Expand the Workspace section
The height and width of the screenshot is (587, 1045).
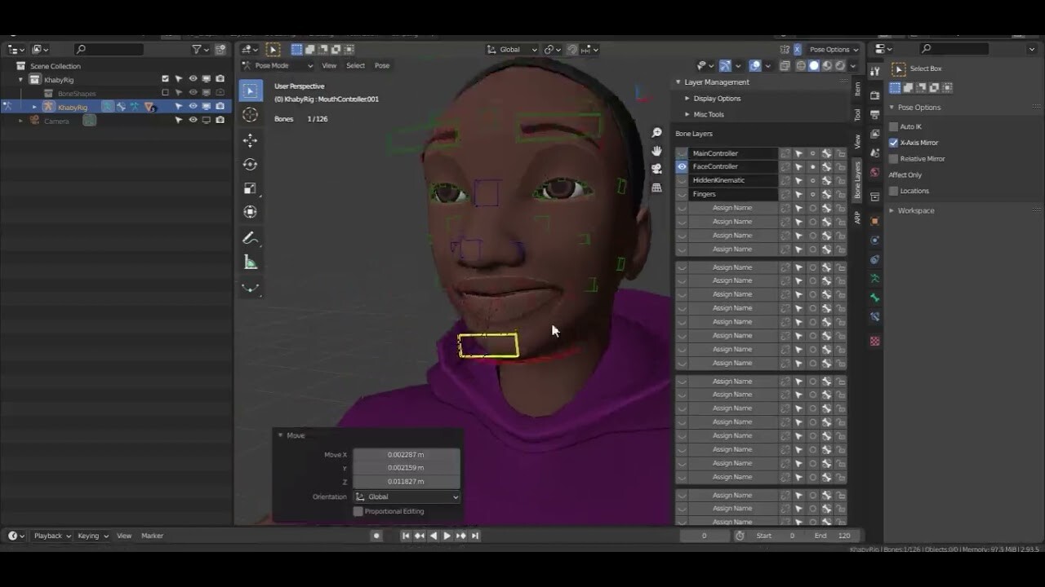pos(915,210)
